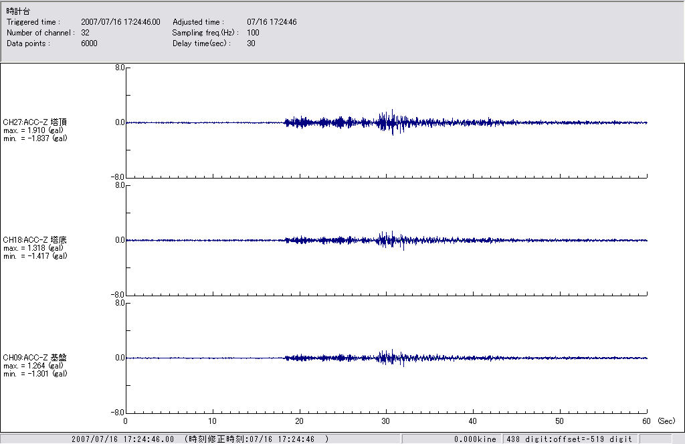Image resolution: width=685 pixels, height=444 pixels.
Task: Click the Adjusted time value in the header
Action: pyautogui.click(x=272, y=22)
